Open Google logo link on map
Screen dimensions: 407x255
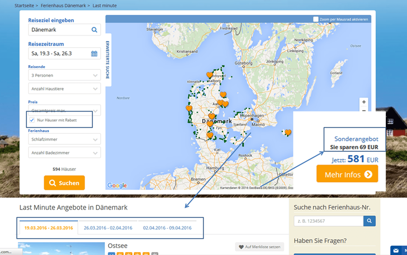pos(117,185)
